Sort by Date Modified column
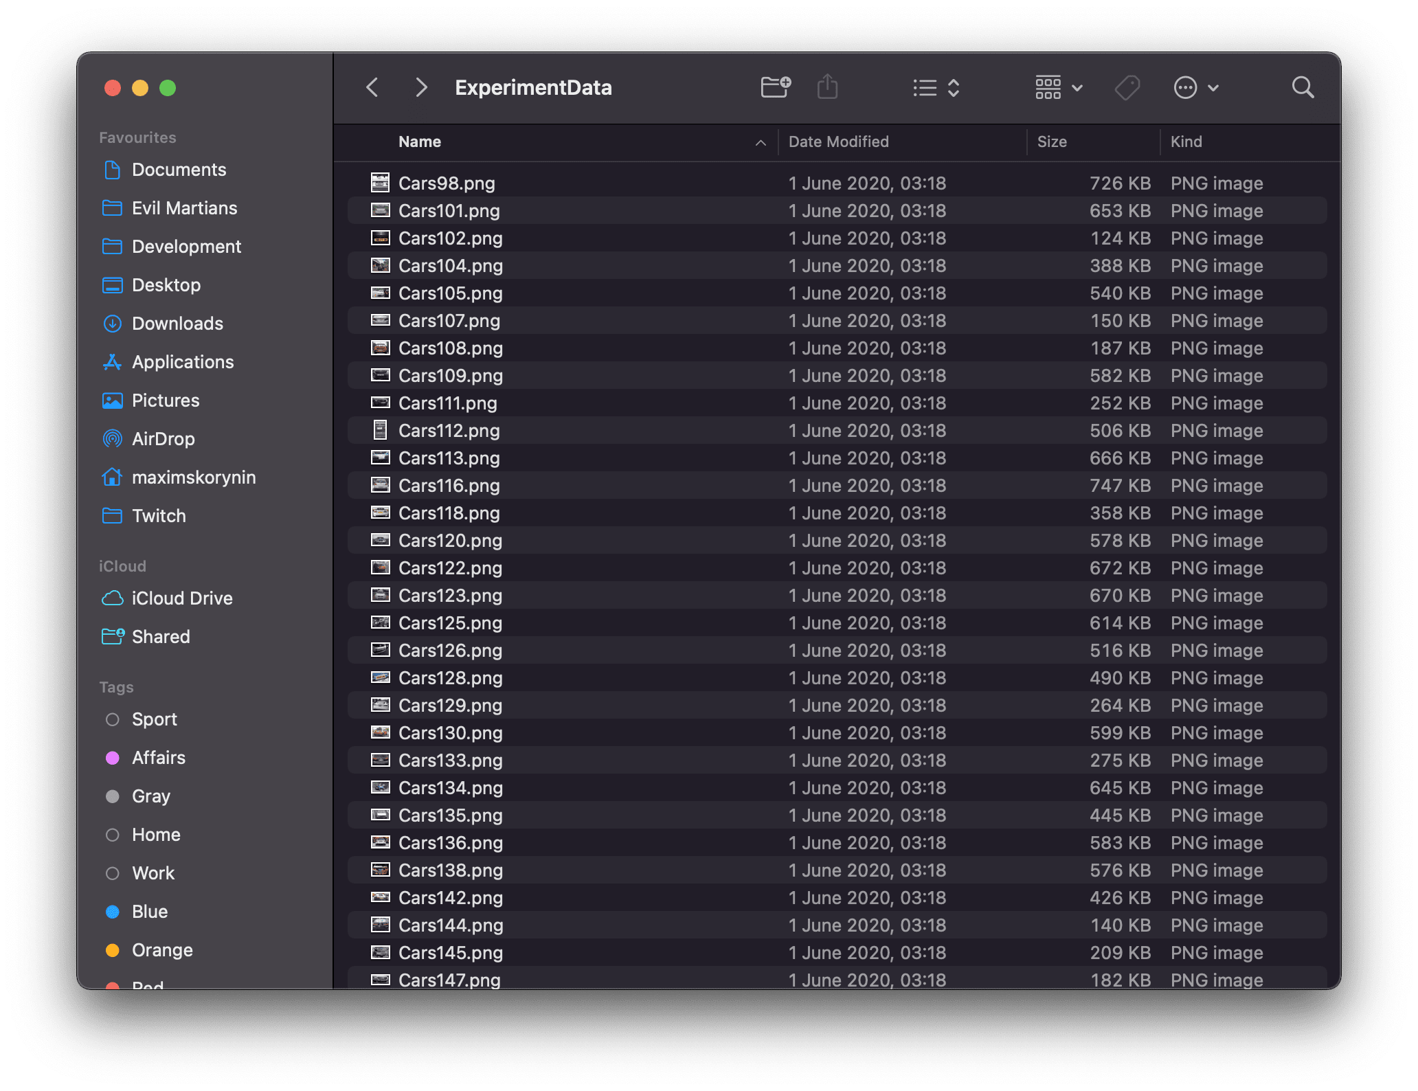1418x1091 pixels. click(838, 142)
